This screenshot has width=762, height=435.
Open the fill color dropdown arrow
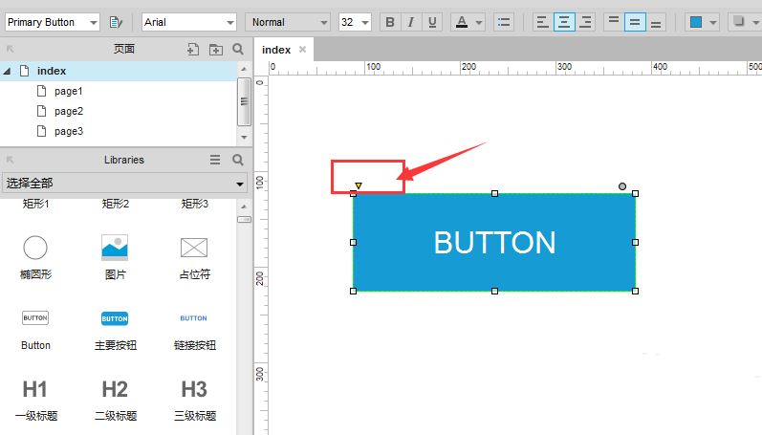(713, 22)
